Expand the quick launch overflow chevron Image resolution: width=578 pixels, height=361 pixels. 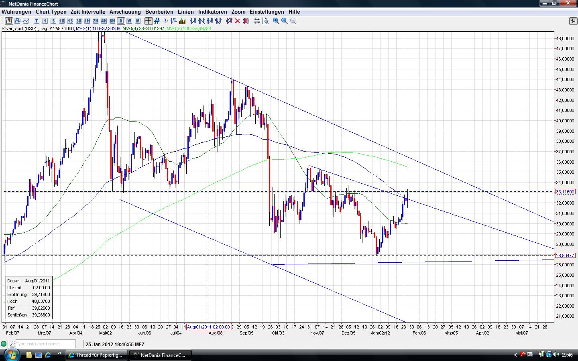60,353
